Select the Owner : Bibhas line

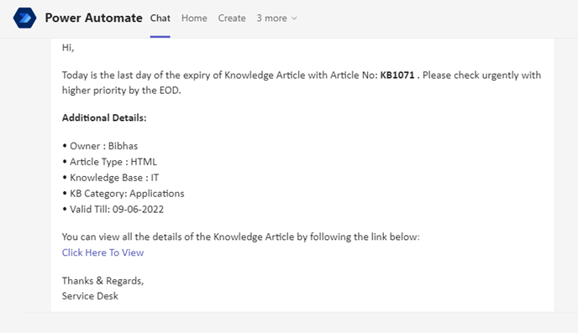(100, 146)
